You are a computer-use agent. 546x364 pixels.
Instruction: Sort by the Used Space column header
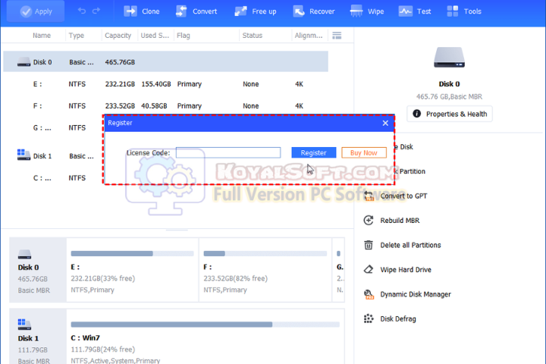155,36
